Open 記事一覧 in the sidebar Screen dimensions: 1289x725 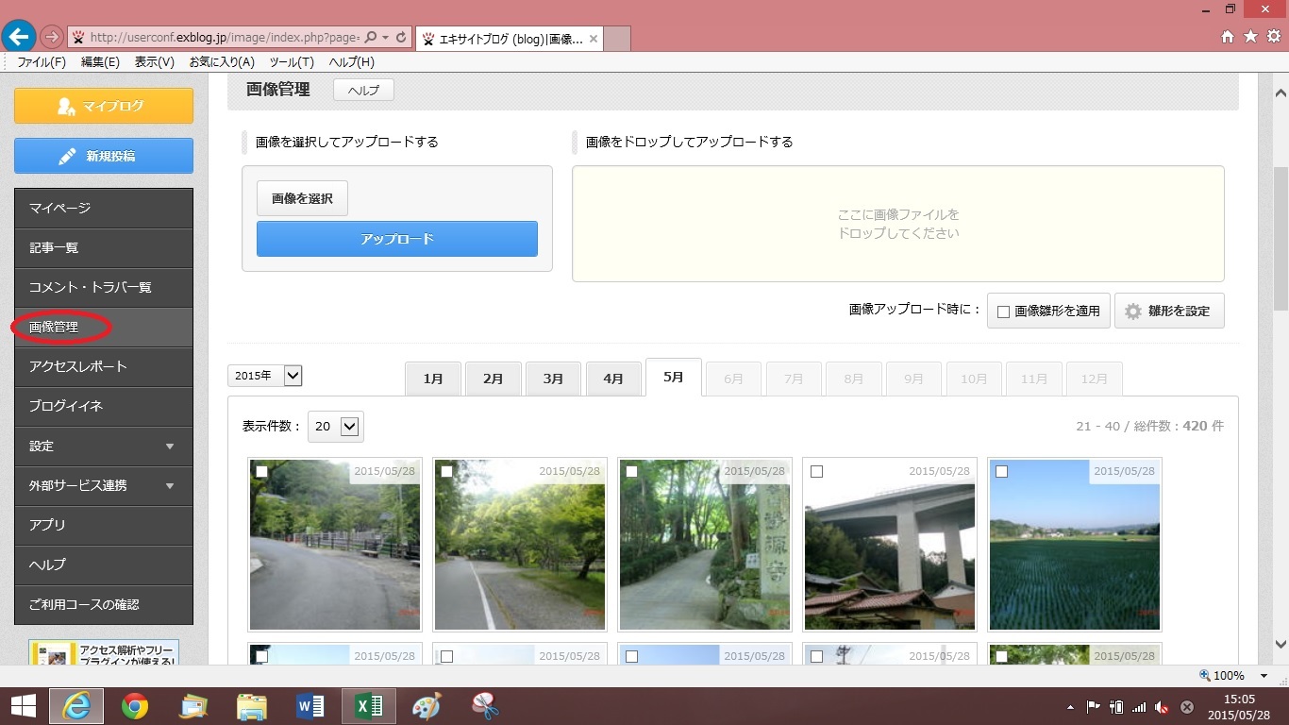click(x=104, y=247)
